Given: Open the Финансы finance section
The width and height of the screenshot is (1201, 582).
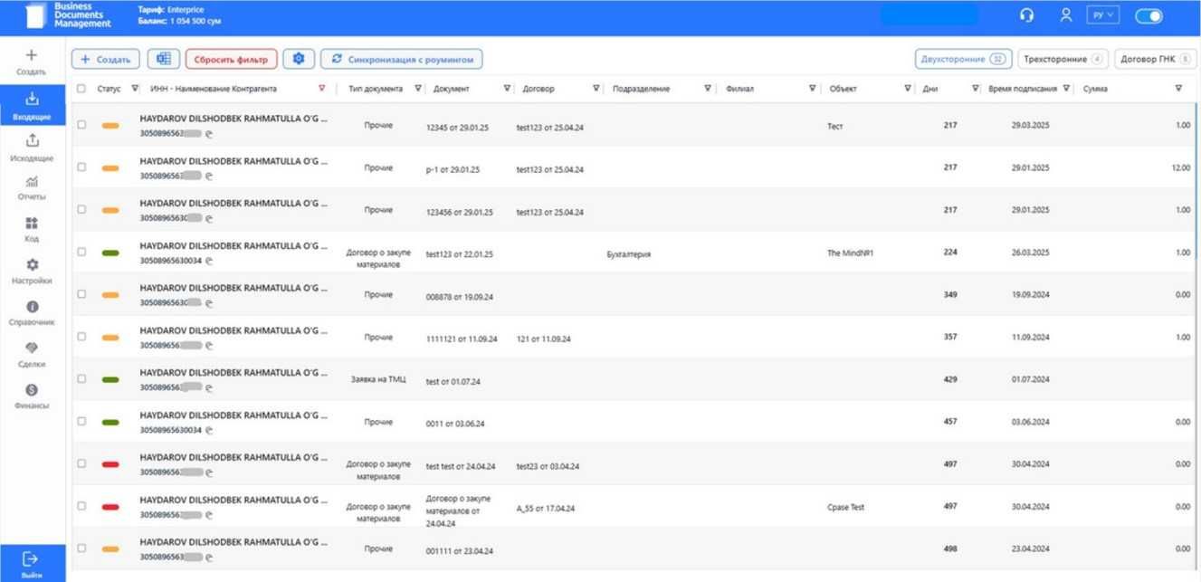Looking at the screenshot, I should point(32,396).
